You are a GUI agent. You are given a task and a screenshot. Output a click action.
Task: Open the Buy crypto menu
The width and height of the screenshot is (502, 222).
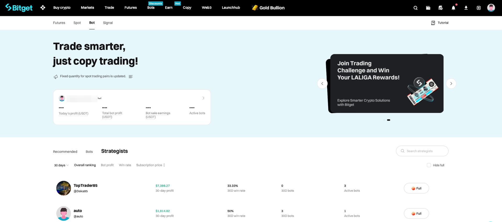point(62,8)
